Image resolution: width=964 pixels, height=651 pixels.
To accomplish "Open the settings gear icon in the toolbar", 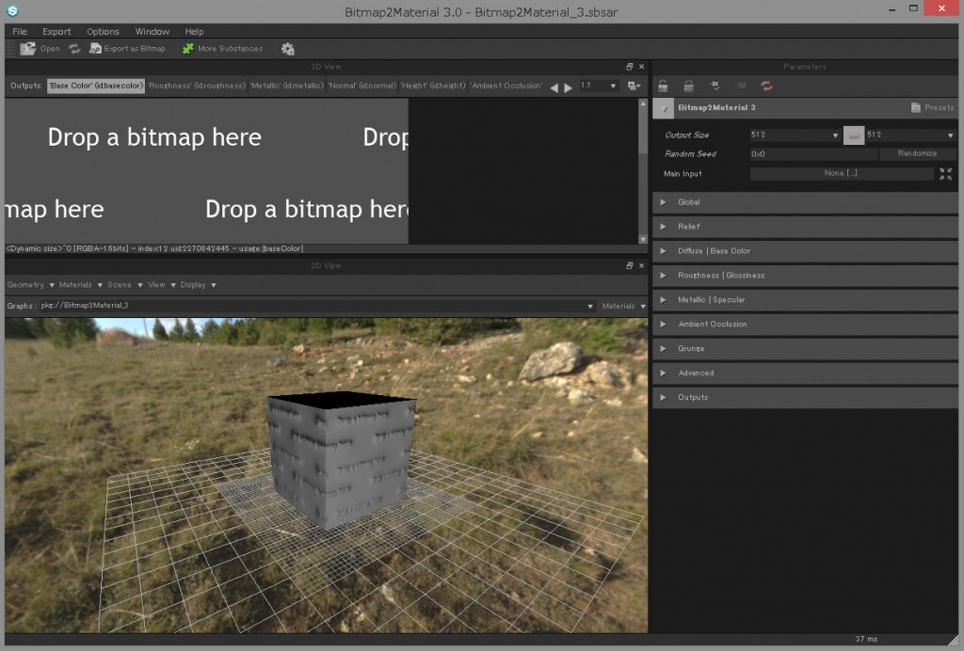I will (288, 48).
